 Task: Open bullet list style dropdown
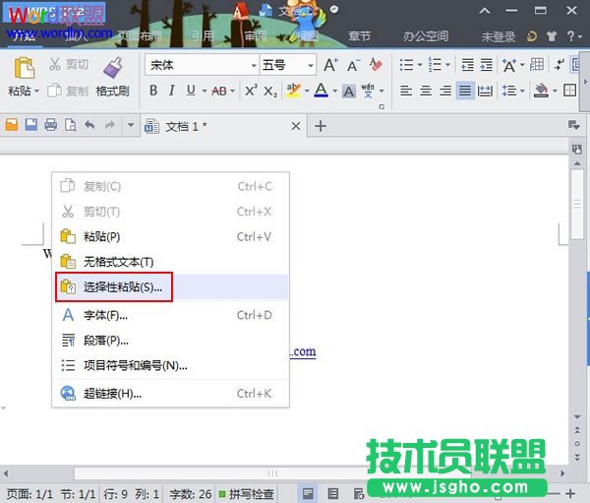tap(420, 65)
